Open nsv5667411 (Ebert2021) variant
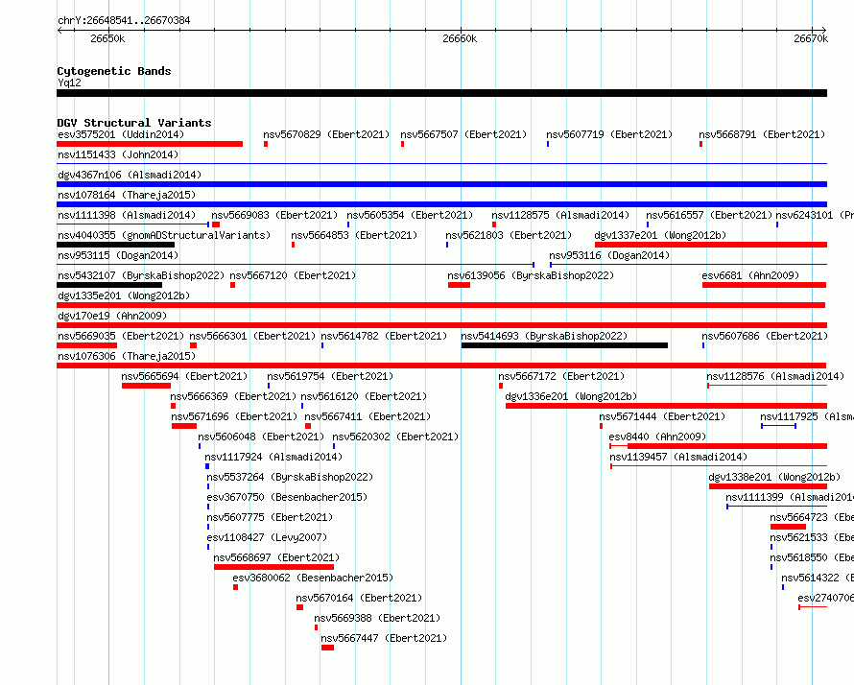Image resolution: width=854 pixels, height=685 pixels. [x=368, y=416]
